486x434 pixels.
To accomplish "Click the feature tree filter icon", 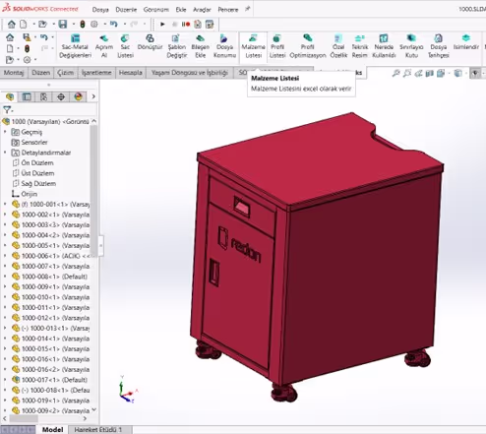I will [7, 109].
